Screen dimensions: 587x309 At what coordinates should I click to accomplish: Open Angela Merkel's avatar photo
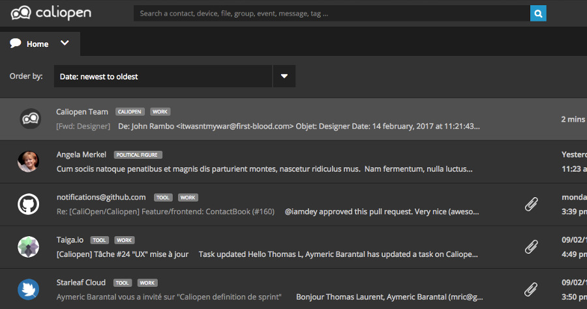click(29, 161)
